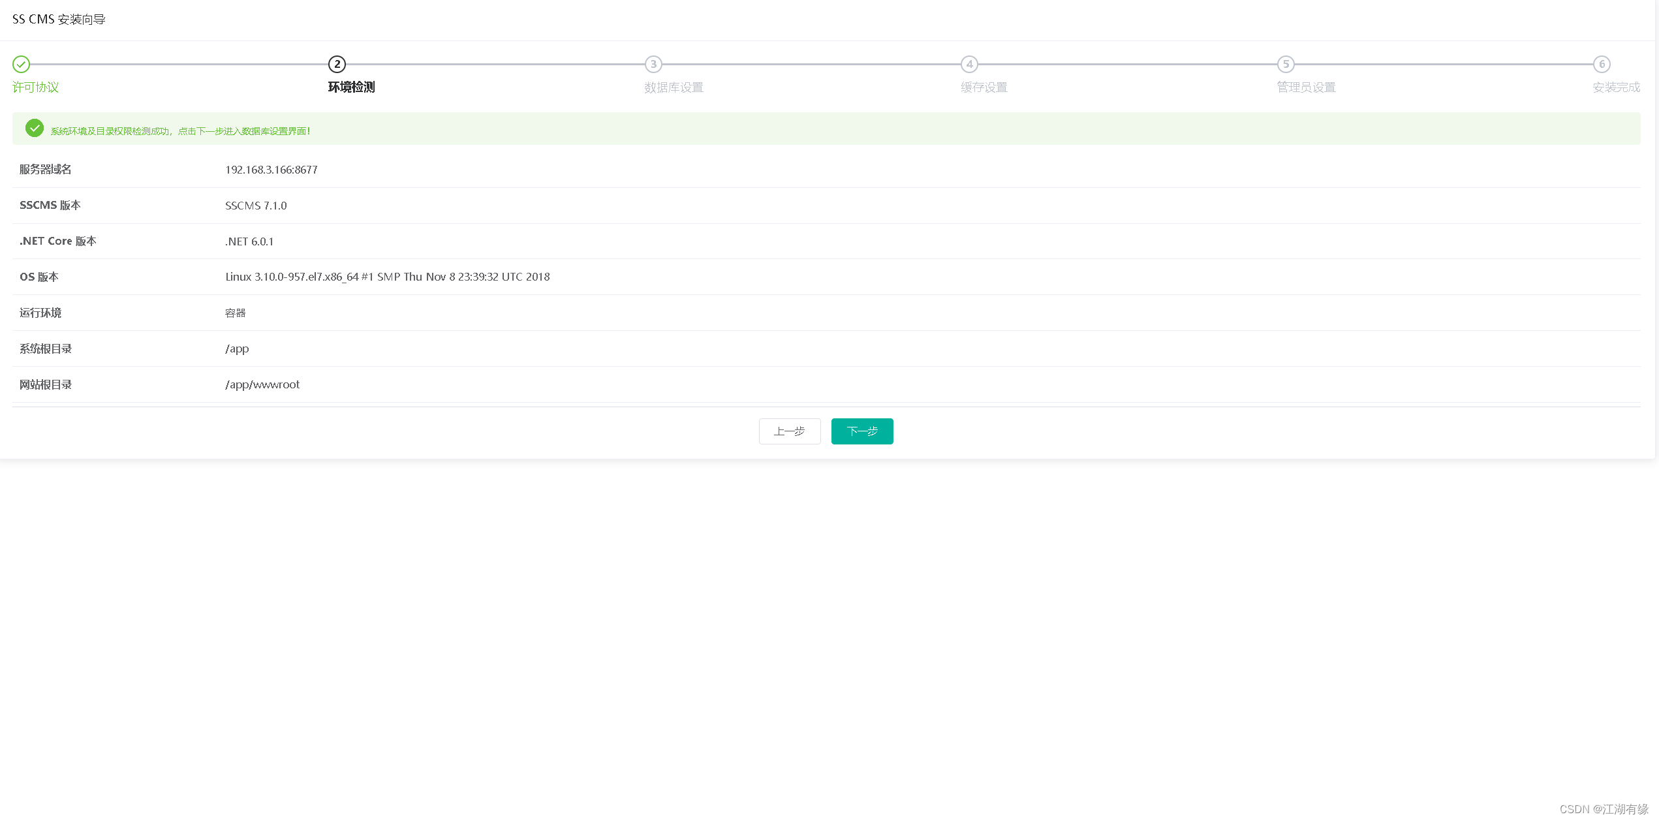Image resolution: width=1659 pixels, height=821 pixels.
Task: Click the value 192.168.3.166:8677
Action: pos(271,170)
